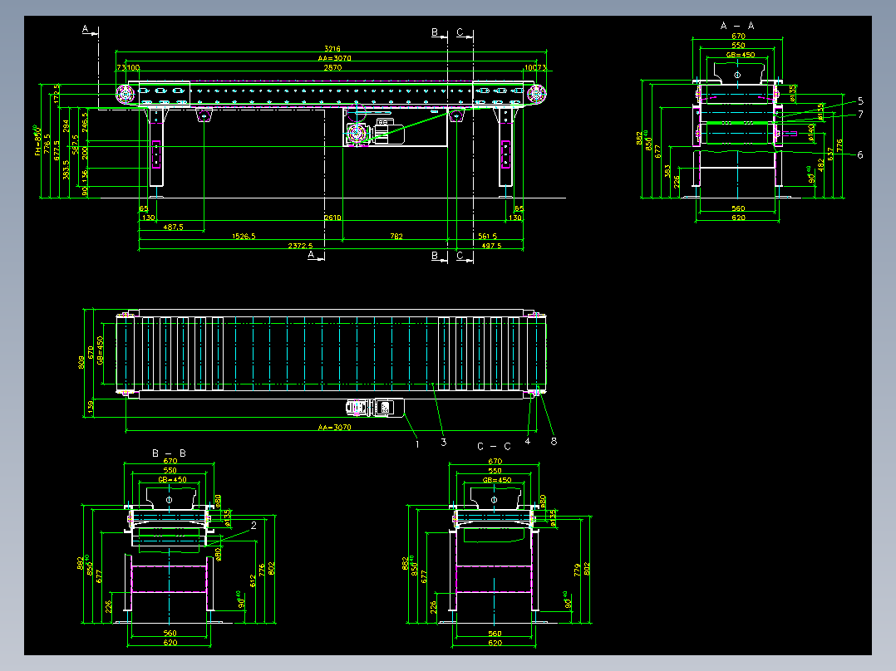Image resolution: width=896 pixels, height=671 pixels.
Task: Click the AA=3070 dimension in elevation view
Action: click(334, 58)
